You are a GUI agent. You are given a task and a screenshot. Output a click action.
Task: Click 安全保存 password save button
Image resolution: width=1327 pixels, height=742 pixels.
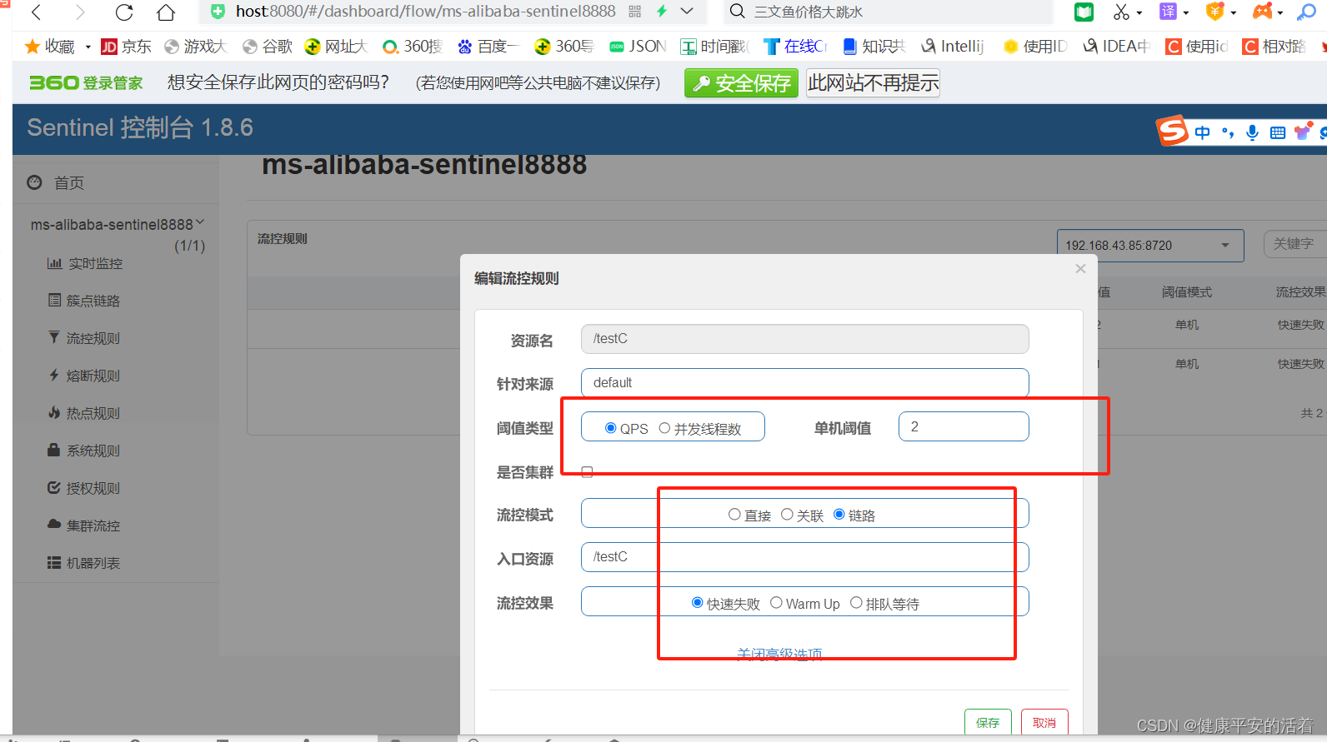coord(741,83)
